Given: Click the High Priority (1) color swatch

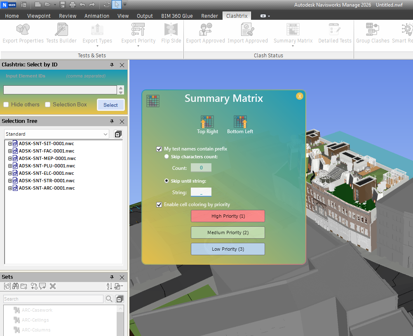Looking at the screenshot, I should (228, 216).
